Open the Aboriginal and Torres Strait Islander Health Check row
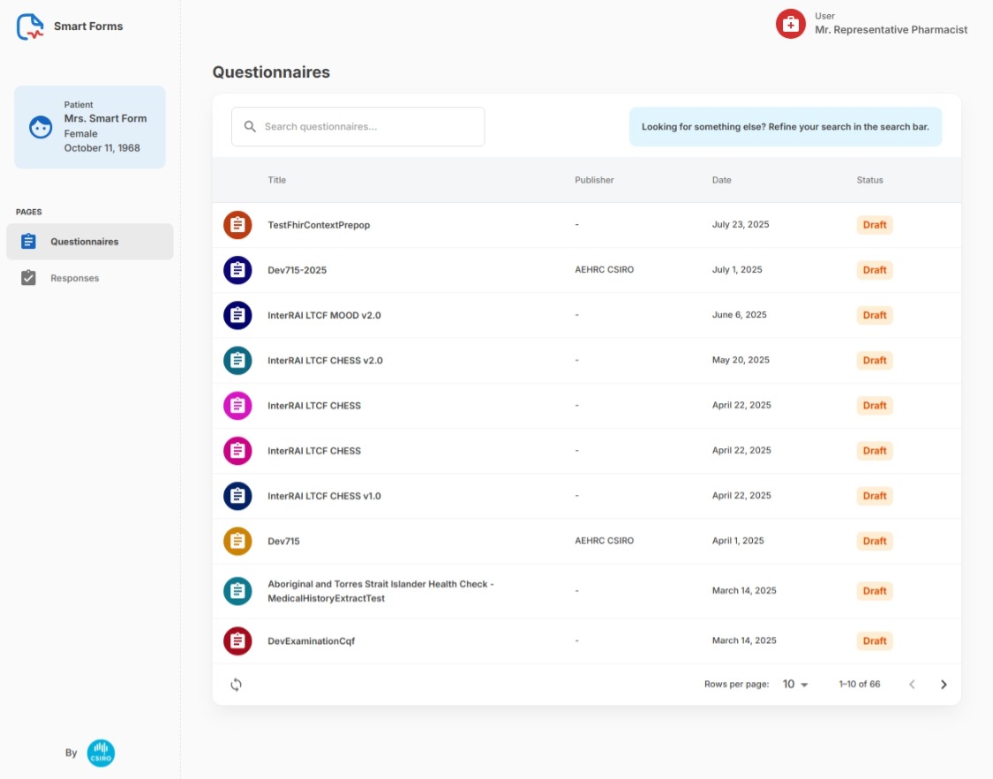The width and height of the screenshot is (993, 779). [380, 591]
